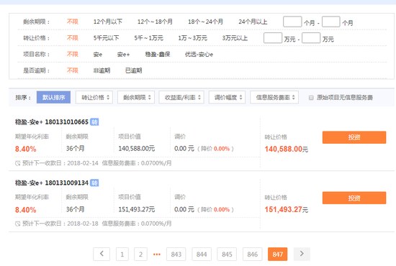
Task: Sort by 剩余期限
Action: click(x=136, y=97)
